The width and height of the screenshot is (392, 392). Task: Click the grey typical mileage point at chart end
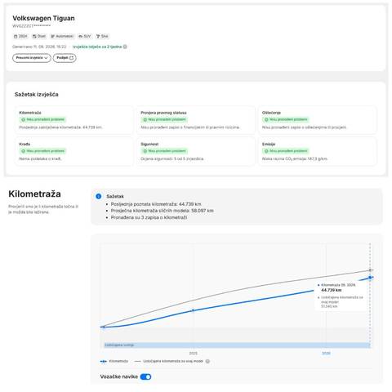[x=370, y=270]
